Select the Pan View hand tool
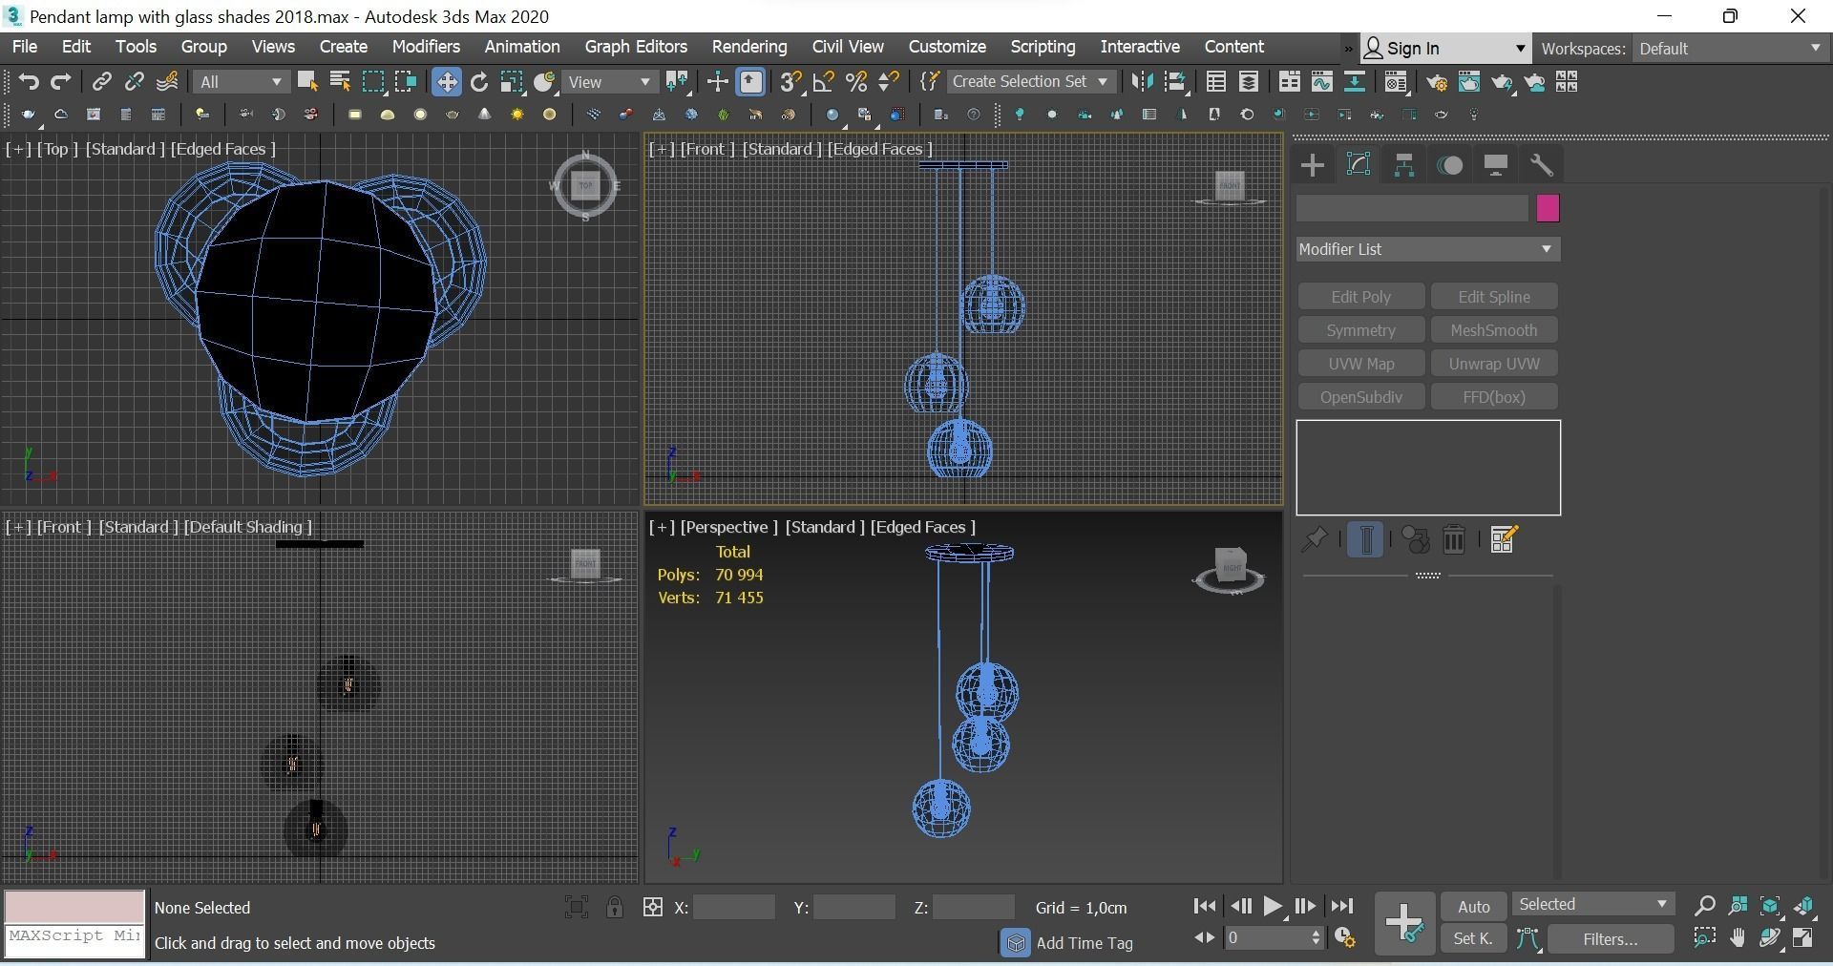The width and height of the screenshot is (1833, 966). (1738, 938)
